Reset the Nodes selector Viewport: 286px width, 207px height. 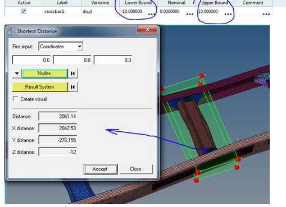(x=73, y=73)
